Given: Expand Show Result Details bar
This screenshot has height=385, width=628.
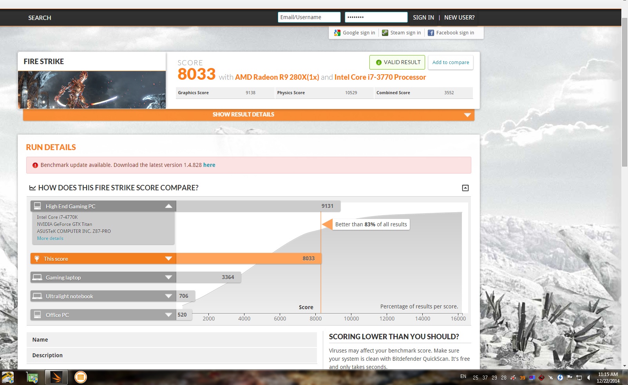Looking at the screenshot, I should 249,115.
